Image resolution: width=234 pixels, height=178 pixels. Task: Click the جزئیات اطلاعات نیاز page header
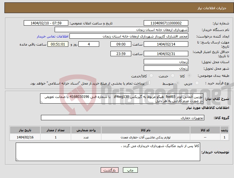[212, 8]
